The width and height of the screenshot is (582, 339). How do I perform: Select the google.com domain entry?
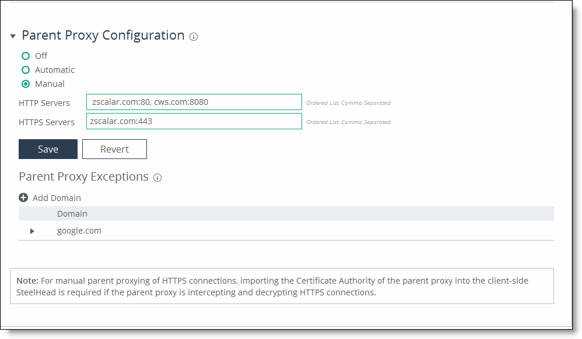(x=79, y=231)
